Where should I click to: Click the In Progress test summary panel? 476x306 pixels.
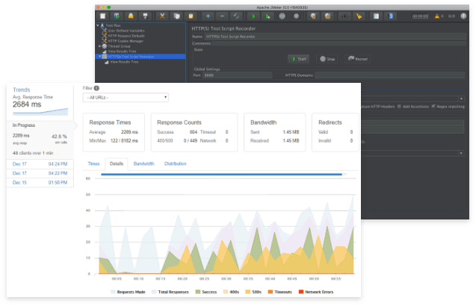40,140
